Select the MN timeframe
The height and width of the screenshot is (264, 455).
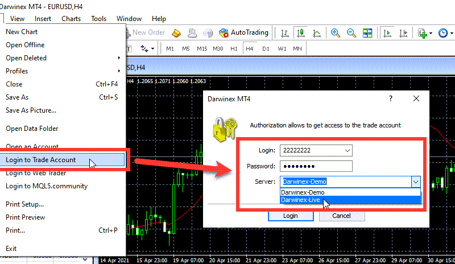click(297, 48)
